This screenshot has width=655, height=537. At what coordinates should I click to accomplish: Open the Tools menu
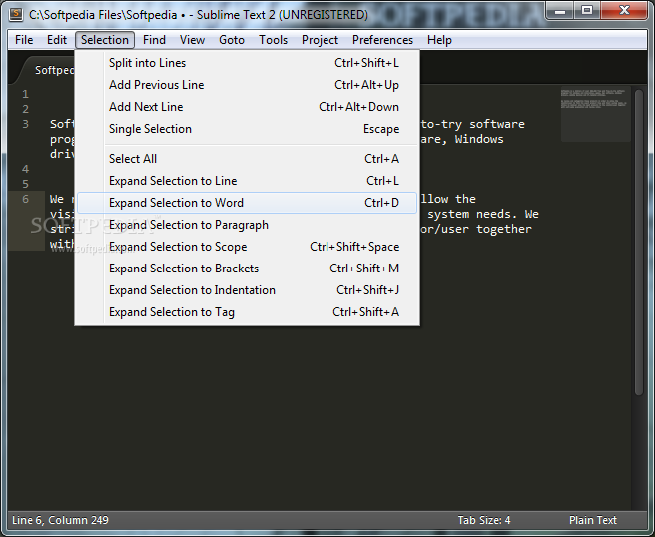pos(274,40)
